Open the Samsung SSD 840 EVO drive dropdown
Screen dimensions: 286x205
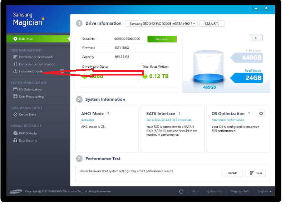pyautogui.click(x=162, y=24)
